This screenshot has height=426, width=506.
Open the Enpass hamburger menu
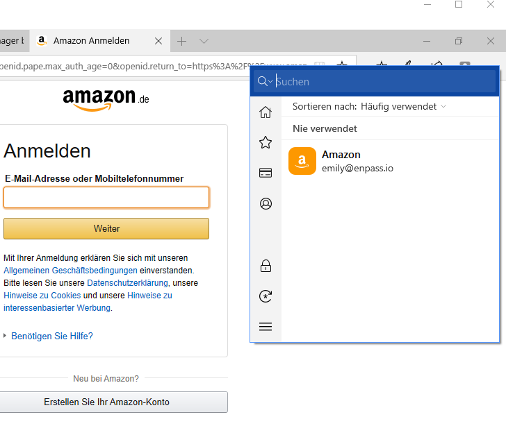pos(265,327)
